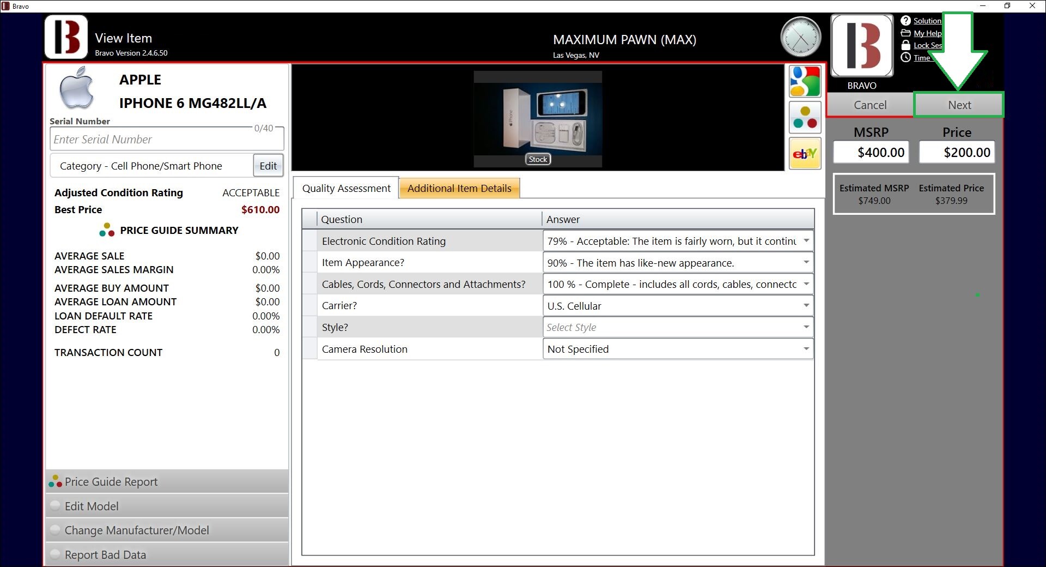Viewport: 1046px width, 567px height.
Task: Click the Question column header
Action: (x=429, y=219)
